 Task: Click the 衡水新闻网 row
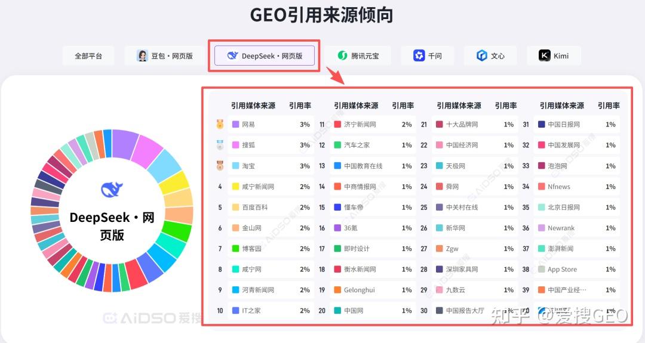point(373,269)
